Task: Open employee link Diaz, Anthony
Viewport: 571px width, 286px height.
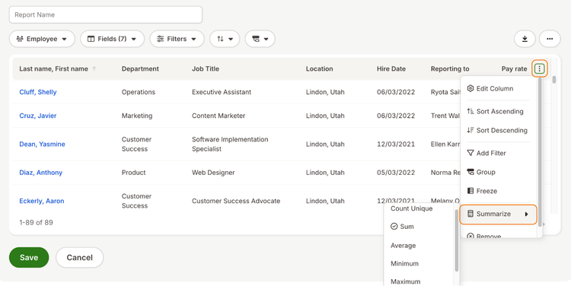Action: [41, 173]
